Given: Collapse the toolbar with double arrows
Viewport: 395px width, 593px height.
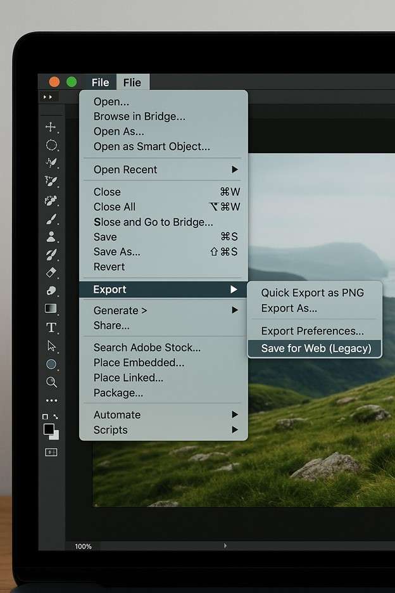Looking at the screenshot, I should [47, 97].
